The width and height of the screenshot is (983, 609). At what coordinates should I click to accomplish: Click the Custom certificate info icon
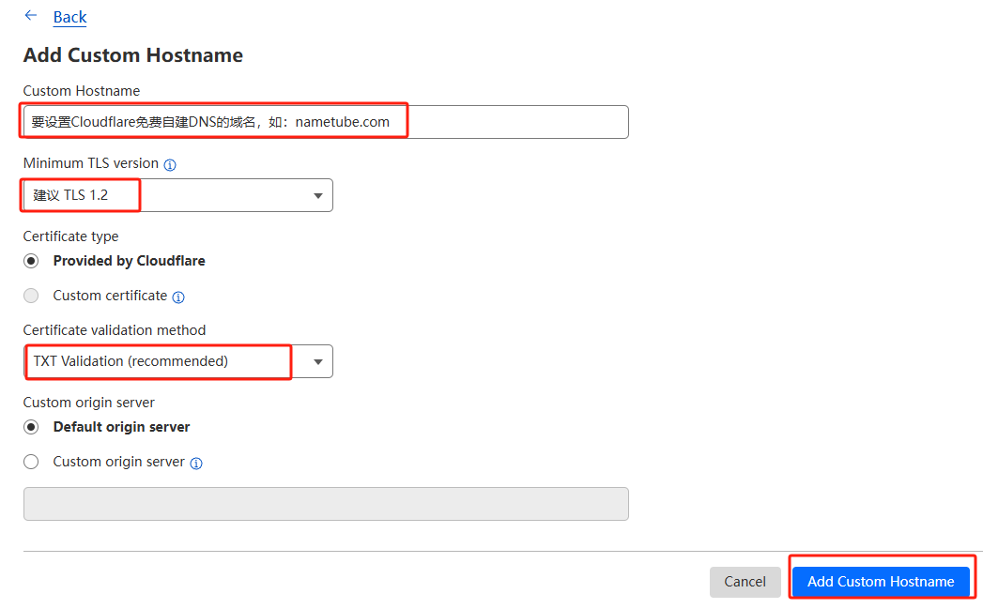click(x=178, y=297)
